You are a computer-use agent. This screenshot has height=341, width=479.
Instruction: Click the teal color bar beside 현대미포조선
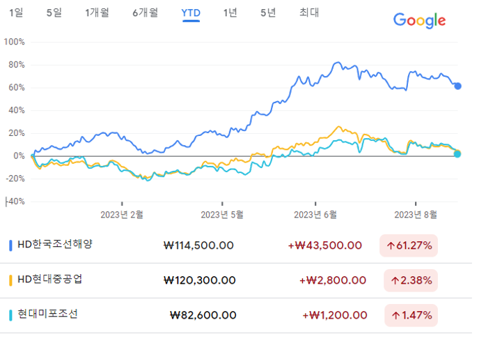[x=10, y=315]
